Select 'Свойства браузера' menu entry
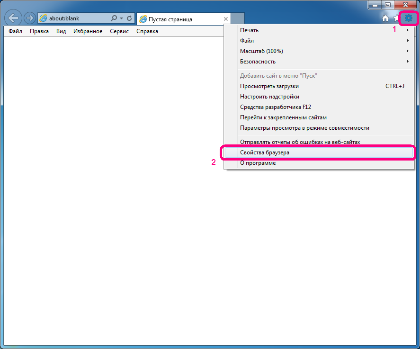Image resolution: width=420 pixels, height=349 pixels. [264, 152]
